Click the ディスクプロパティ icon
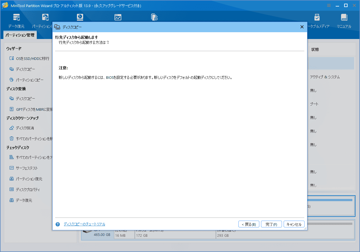Screen dimensions: 360x252 pyautogui.click(x=12, y=190)
